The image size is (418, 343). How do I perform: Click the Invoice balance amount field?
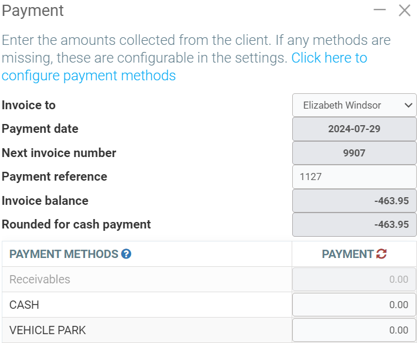pos(354,201)
